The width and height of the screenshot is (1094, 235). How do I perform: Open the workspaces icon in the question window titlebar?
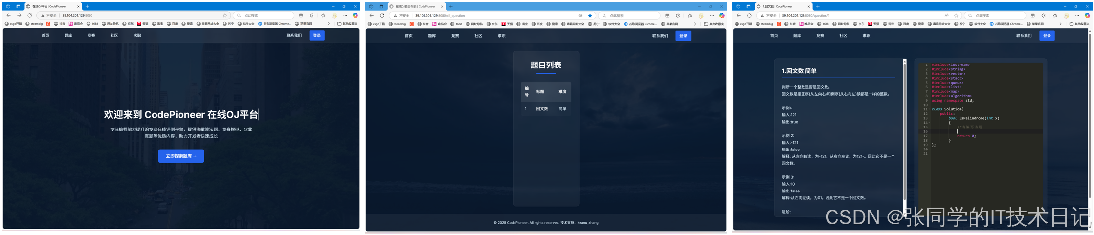point(738,6)
